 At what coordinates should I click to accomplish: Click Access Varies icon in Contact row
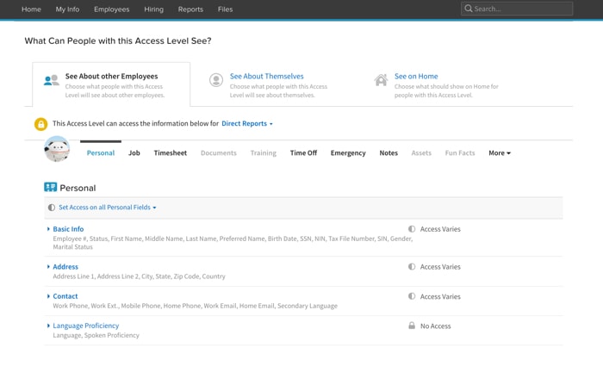click(412, 296)
